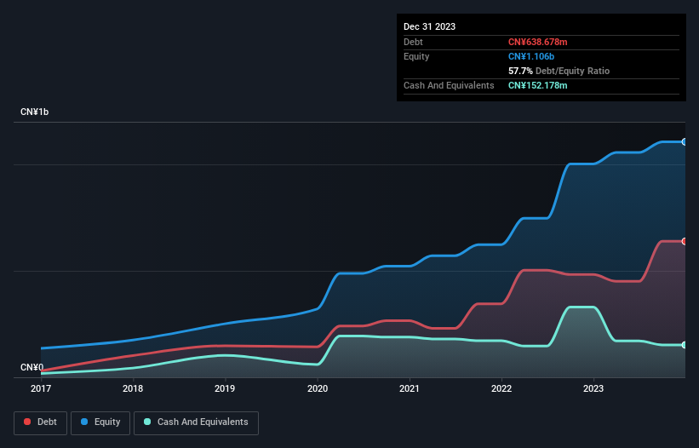Click the Dec 31 2023 tooltip date
The height and width of the screenshot is (448, 699).
point(429,26)
